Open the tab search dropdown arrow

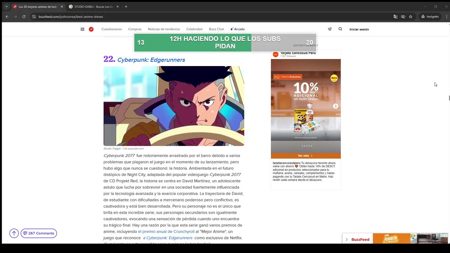click(x=6, y=6)
